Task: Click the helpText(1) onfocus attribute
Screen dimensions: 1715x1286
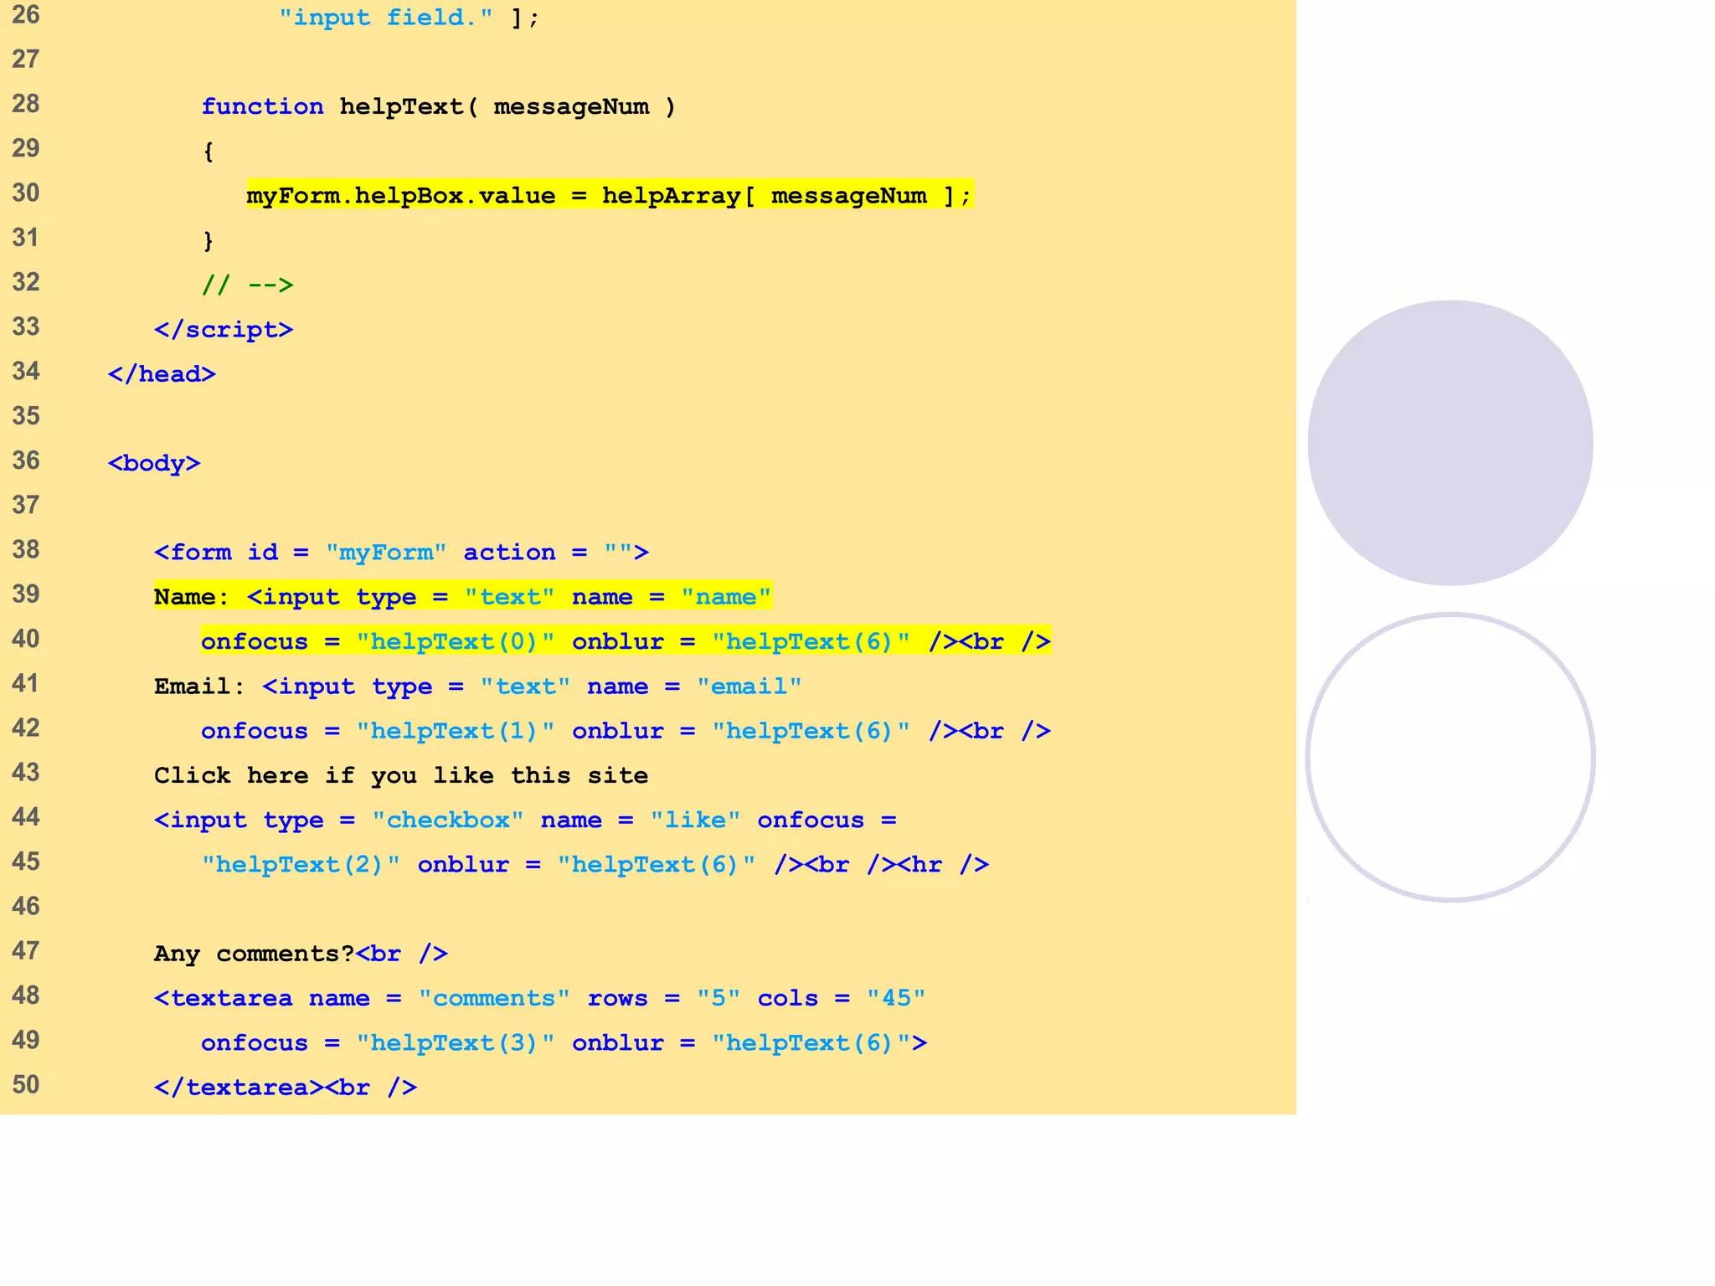Action: tap(377, 731)
